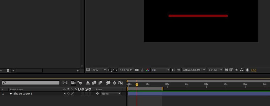This screenshot has height=106, width=270.
Task: Take a snapshot with camera icon
Action: click(137, 70)
